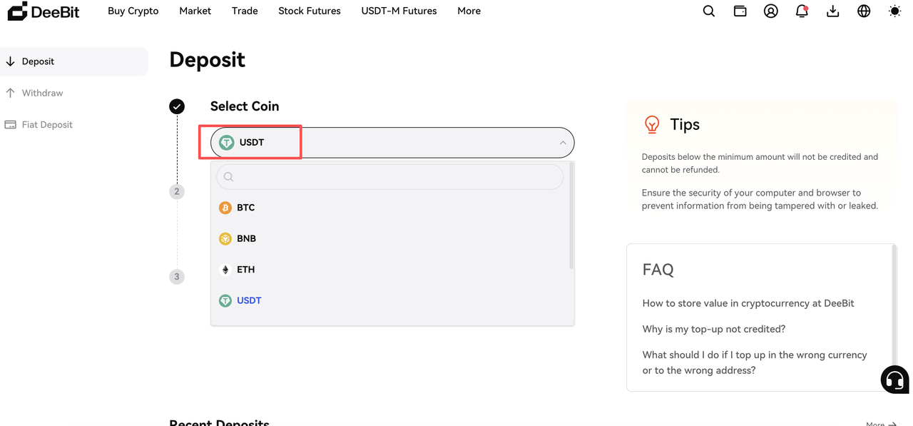Click the coin search input field
This screenshot has height=426, width=913.
click(389, 177)
